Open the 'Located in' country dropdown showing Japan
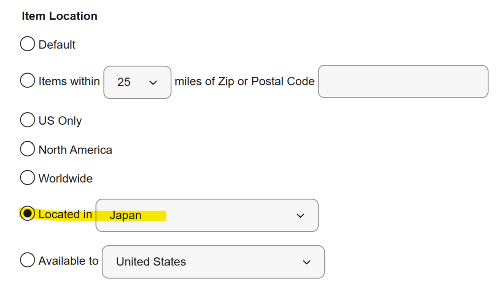This screenshot has height=286, width=504. (x=207, y=215)
